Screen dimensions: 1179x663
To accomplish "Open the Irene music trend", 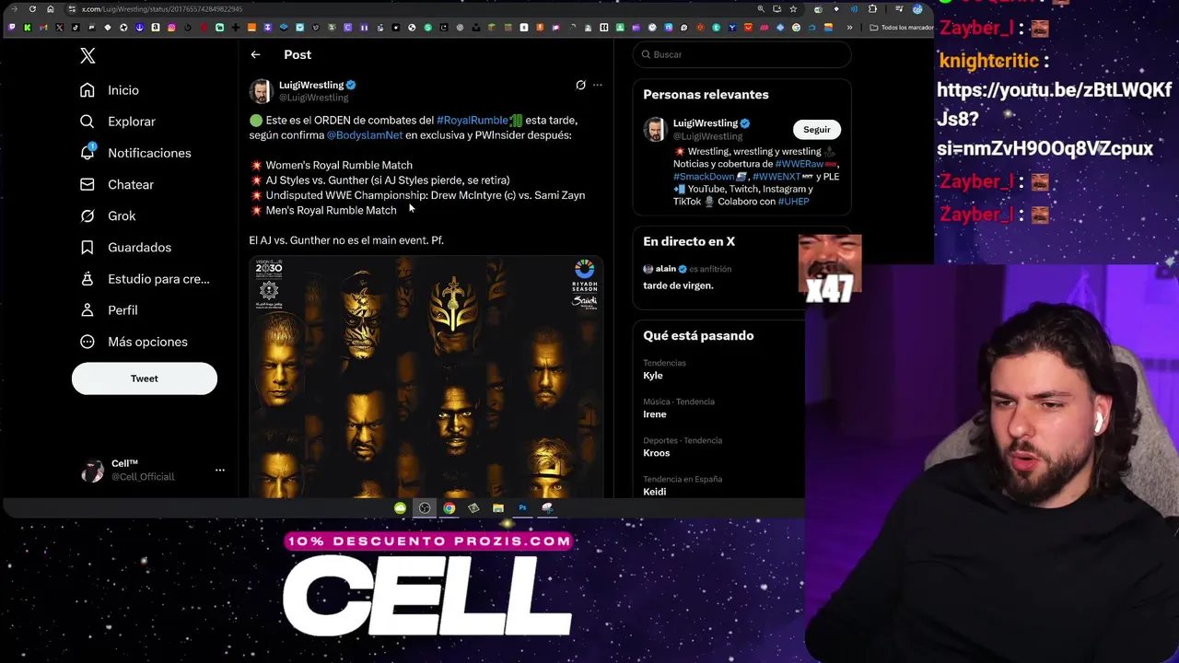I will (655, 414).
